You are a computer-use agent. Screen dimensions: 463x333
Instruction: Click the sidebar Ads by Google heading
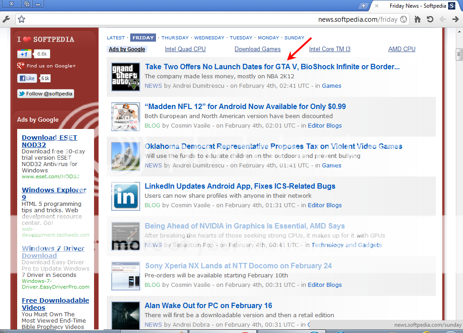point(38,119)
